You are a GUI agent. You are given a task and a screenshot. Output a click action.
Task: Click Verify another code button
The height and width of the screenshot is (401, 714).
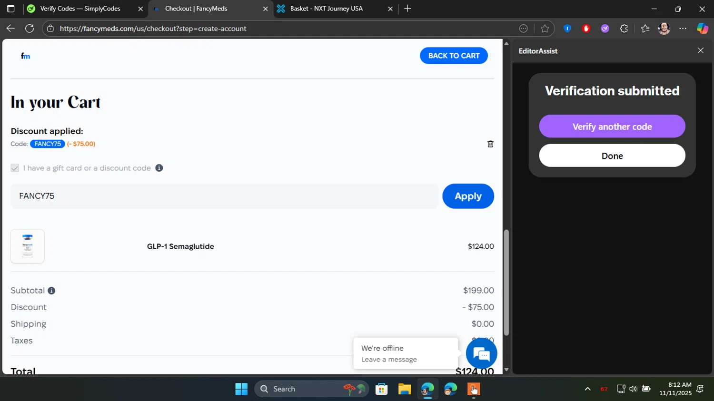coord(612,126)
